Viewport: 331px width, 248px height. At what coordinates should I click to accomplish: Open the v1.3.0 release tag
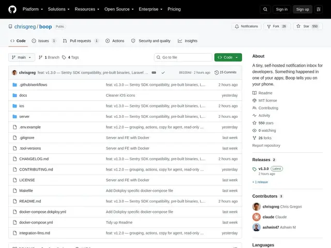coord(263,169)
